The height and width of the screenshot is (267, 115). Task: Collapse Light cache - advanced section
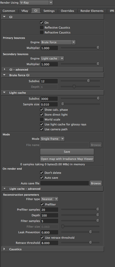[5, 189]
